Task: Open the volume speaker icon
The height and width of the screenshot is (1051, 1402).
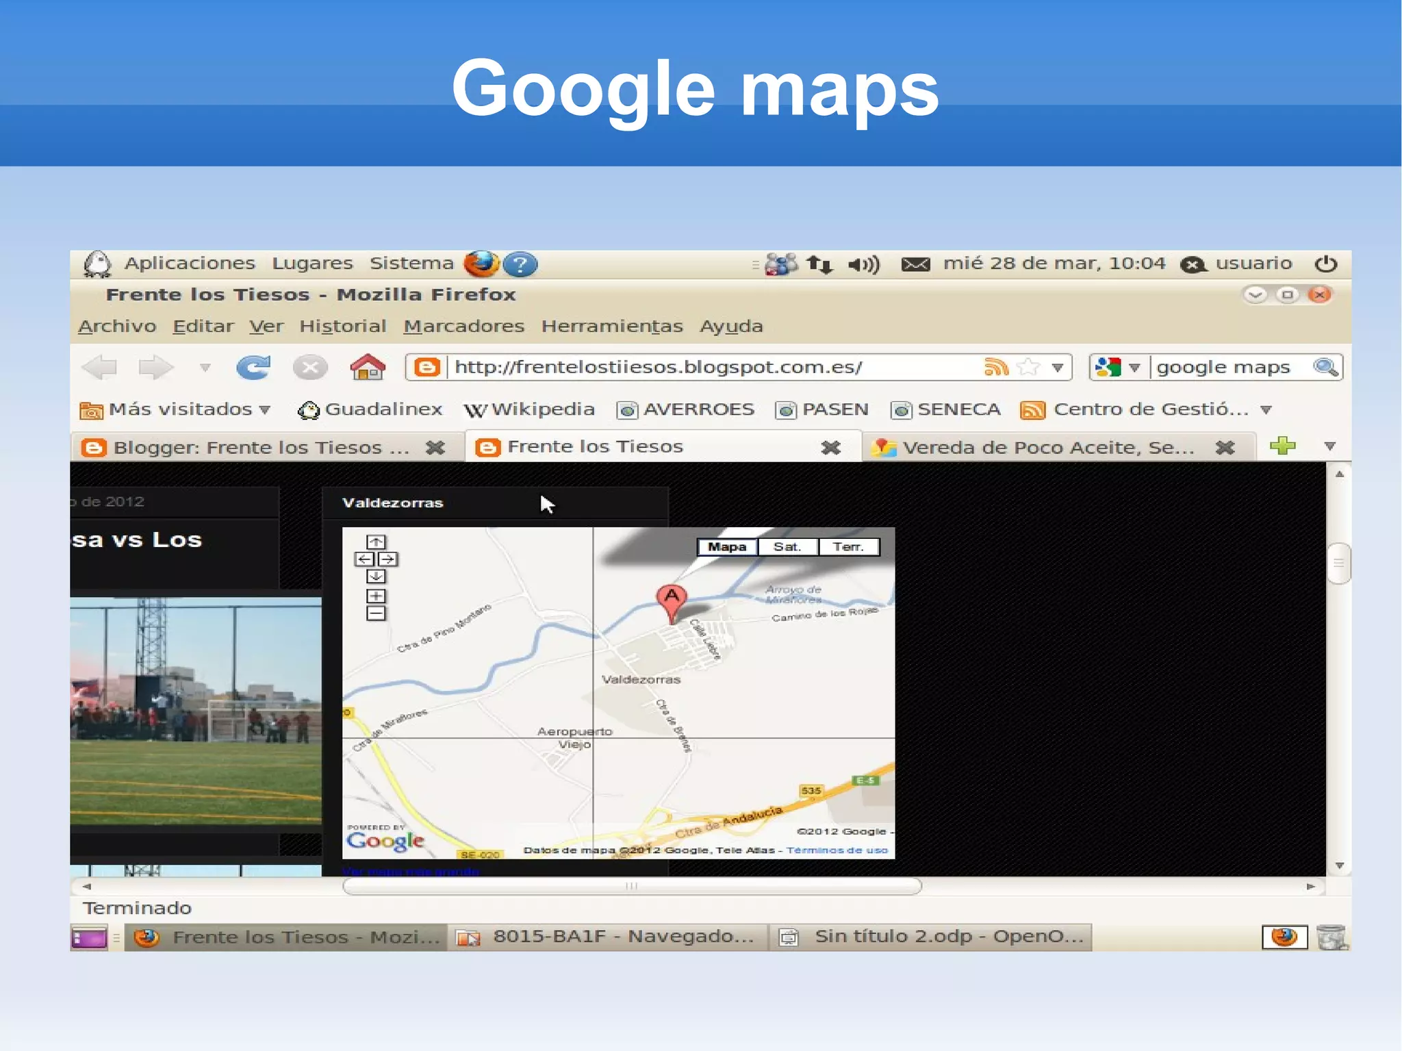Action: click(864, 264)
